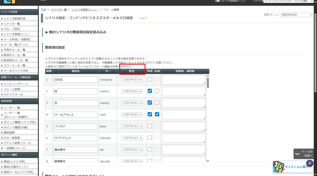
Task: Open ランディングページ in sidebar
Action: click(x=16, y=84)
